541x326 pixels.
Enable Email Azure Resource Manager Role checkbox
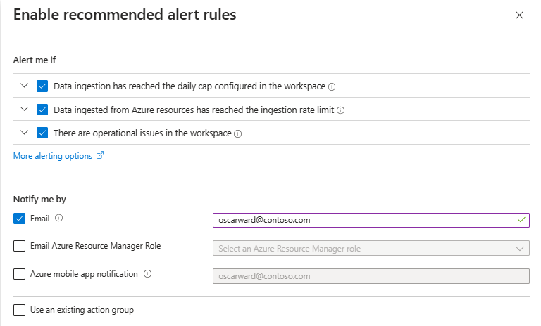click(19, 246)
